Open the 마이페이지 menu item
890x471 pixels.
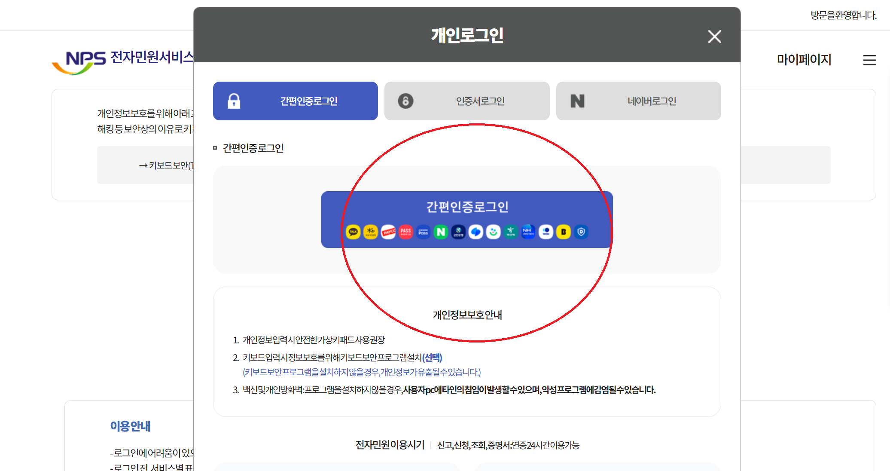(804, 60)
